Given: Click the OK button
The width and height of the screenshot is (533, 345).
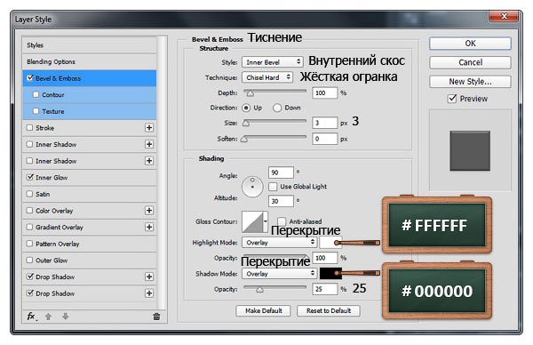Looking at the screenshot, I should pyautogui.click(x=470, y=44).
